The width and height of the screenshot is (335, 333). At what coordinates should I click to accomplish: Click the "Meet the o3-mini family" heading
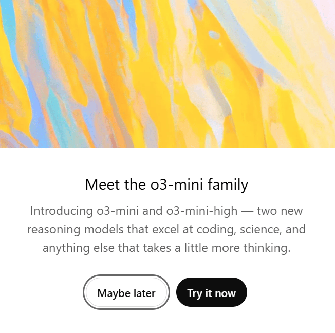(166, 184)
